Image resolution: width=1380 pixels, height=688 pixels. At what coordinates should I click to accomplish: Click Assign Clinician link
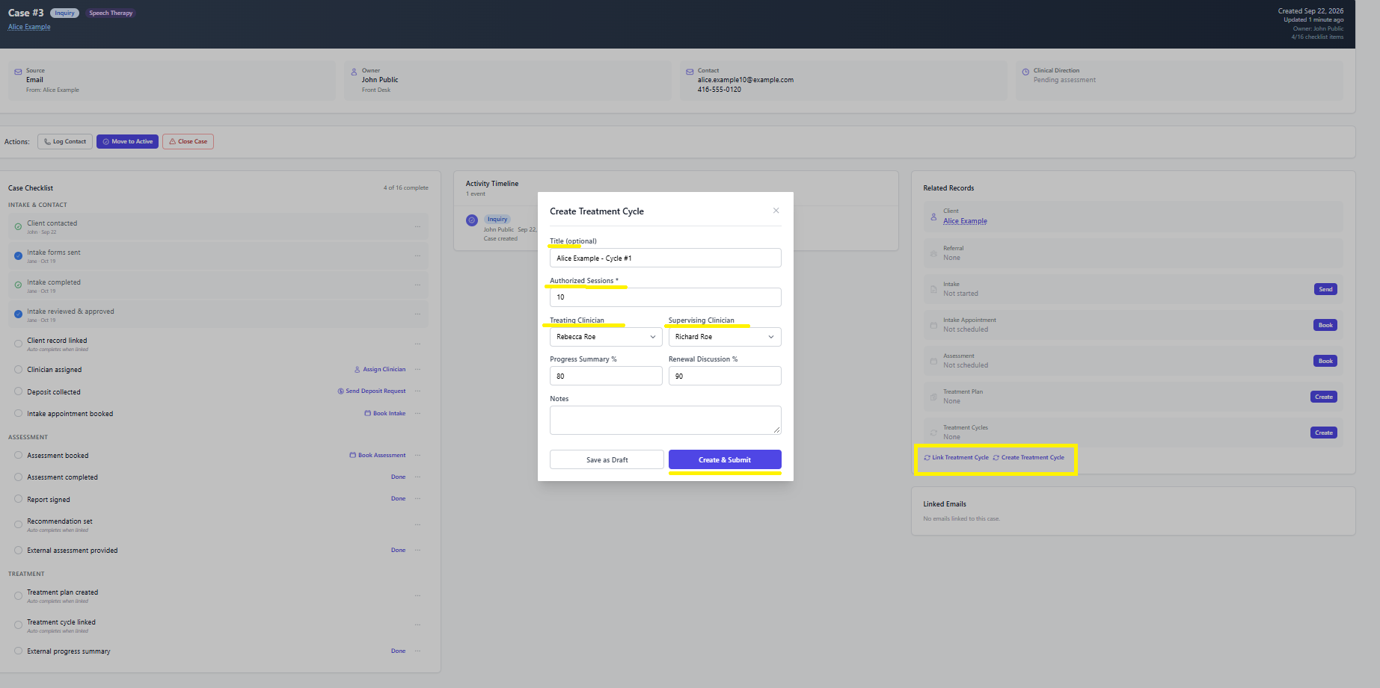380,369
